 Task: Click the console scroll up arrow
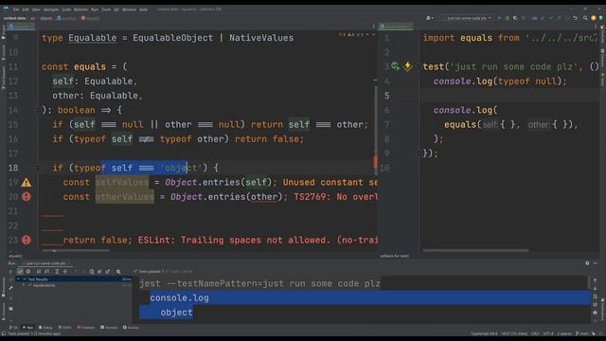(x=596, y=280)
